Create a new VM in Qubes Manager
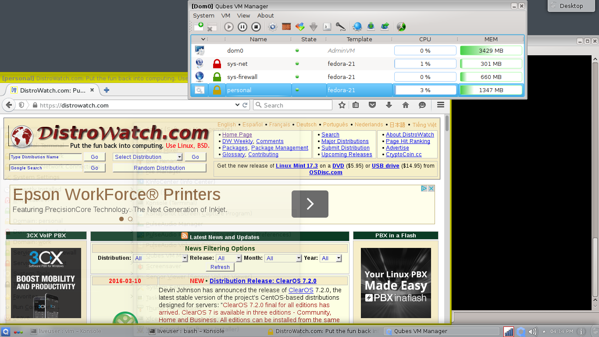 pyautogui.click(x=199, y=27)
